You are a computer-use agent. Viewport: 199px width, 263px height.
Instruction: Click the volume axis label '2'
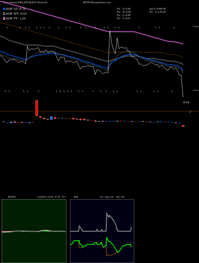(x=190, y=112)
